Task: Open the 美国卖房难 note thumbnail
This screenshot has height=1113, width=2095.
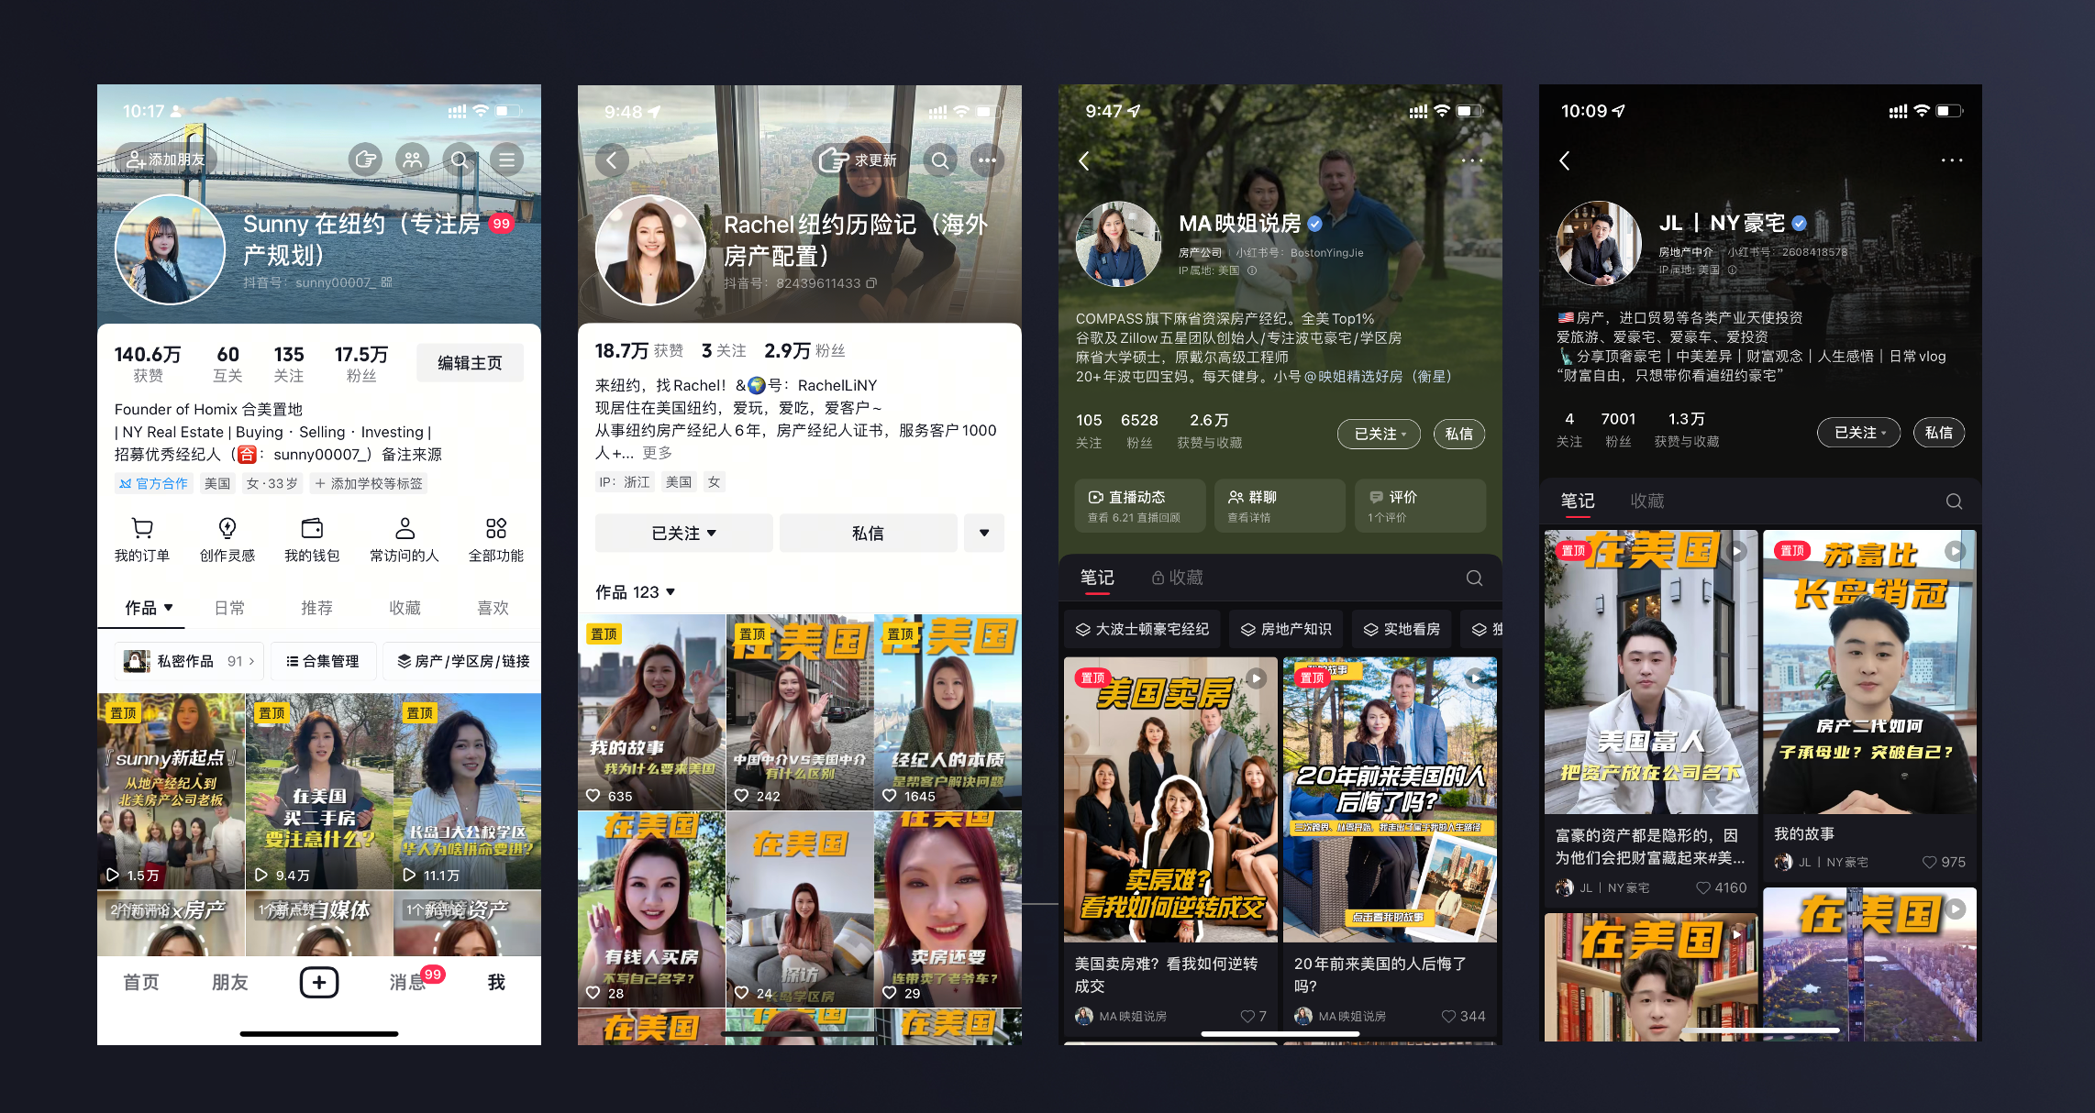Action: pyautogui.click(x=1170, y=799)
